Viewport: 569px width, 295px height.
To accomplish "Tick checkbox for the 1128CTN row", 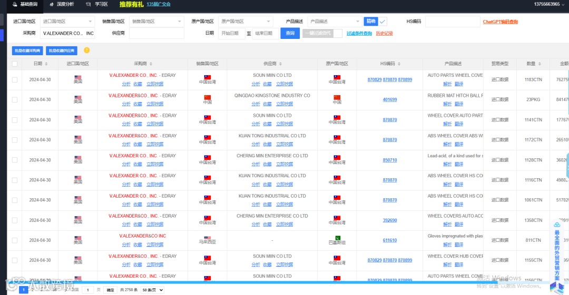I will 15,160.
